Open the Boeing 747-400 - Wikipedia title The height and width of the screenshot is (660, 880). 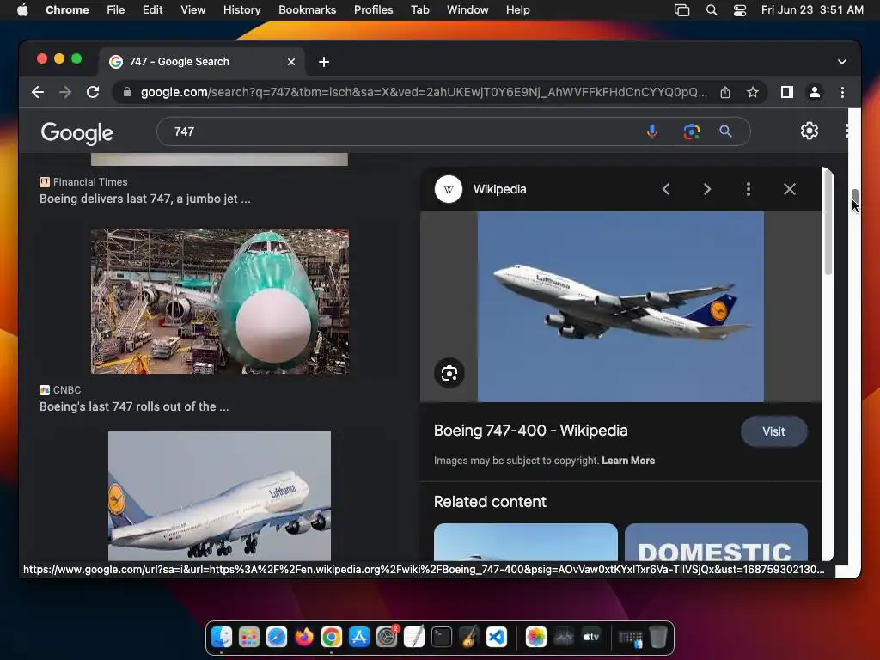[x=530, y=431]
